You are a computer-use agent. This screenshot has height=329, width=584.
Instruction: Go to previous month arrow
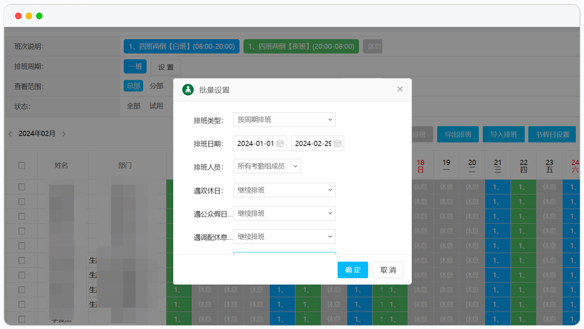pyautogui.click(x=10, y=134)
